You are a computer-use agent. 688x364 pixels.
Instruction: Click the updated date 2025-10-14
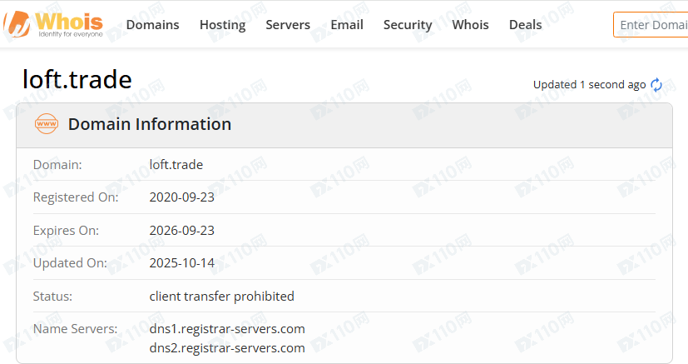[x=182, y=263]
